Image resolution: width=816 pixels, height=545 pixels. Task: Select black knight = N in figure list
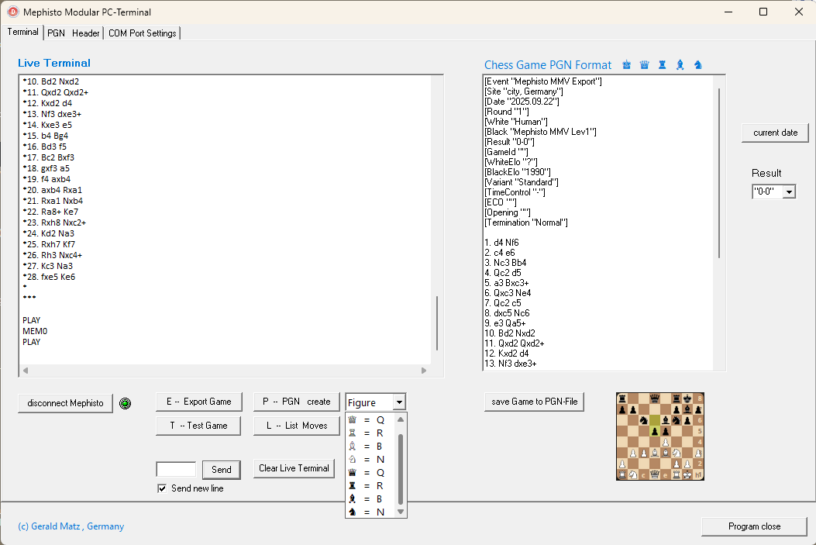pyautogui.click(x=370, y=512)
